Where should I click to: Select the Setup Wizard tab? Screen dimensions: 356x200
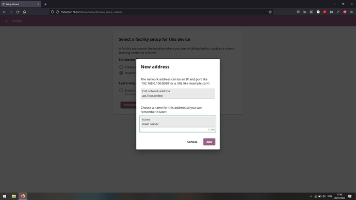[21, 4]
